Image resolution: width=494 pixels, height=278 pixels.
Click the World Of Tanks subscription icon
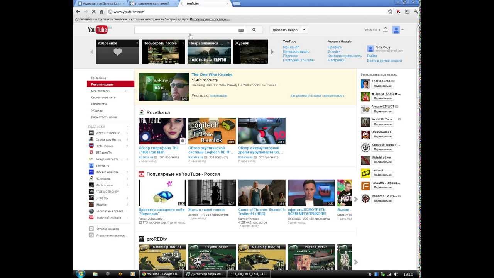91,133
